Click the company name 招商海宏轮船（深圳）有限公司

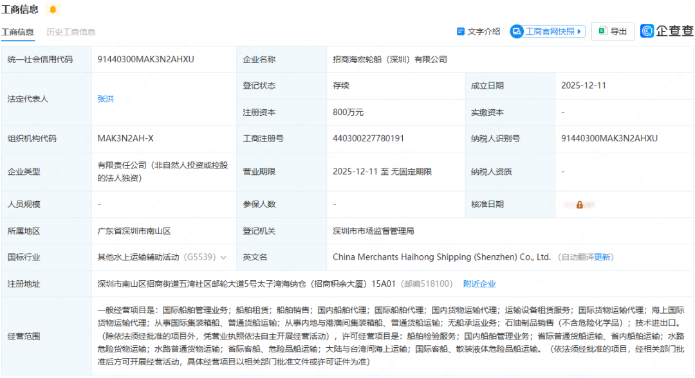(389, 59)
